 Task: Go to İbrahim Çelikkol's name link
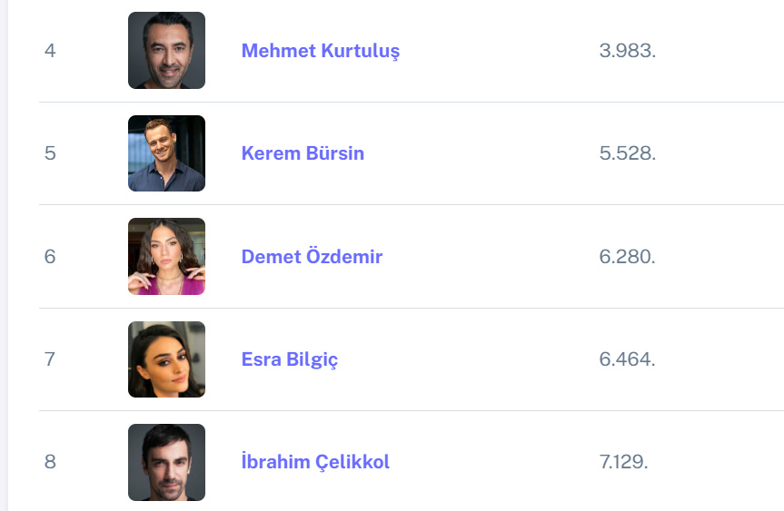(315, 462)
